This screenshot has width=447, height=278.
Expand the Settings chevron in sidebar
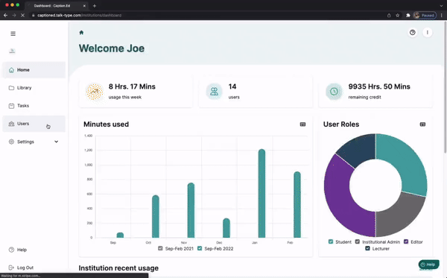(56, 142)
